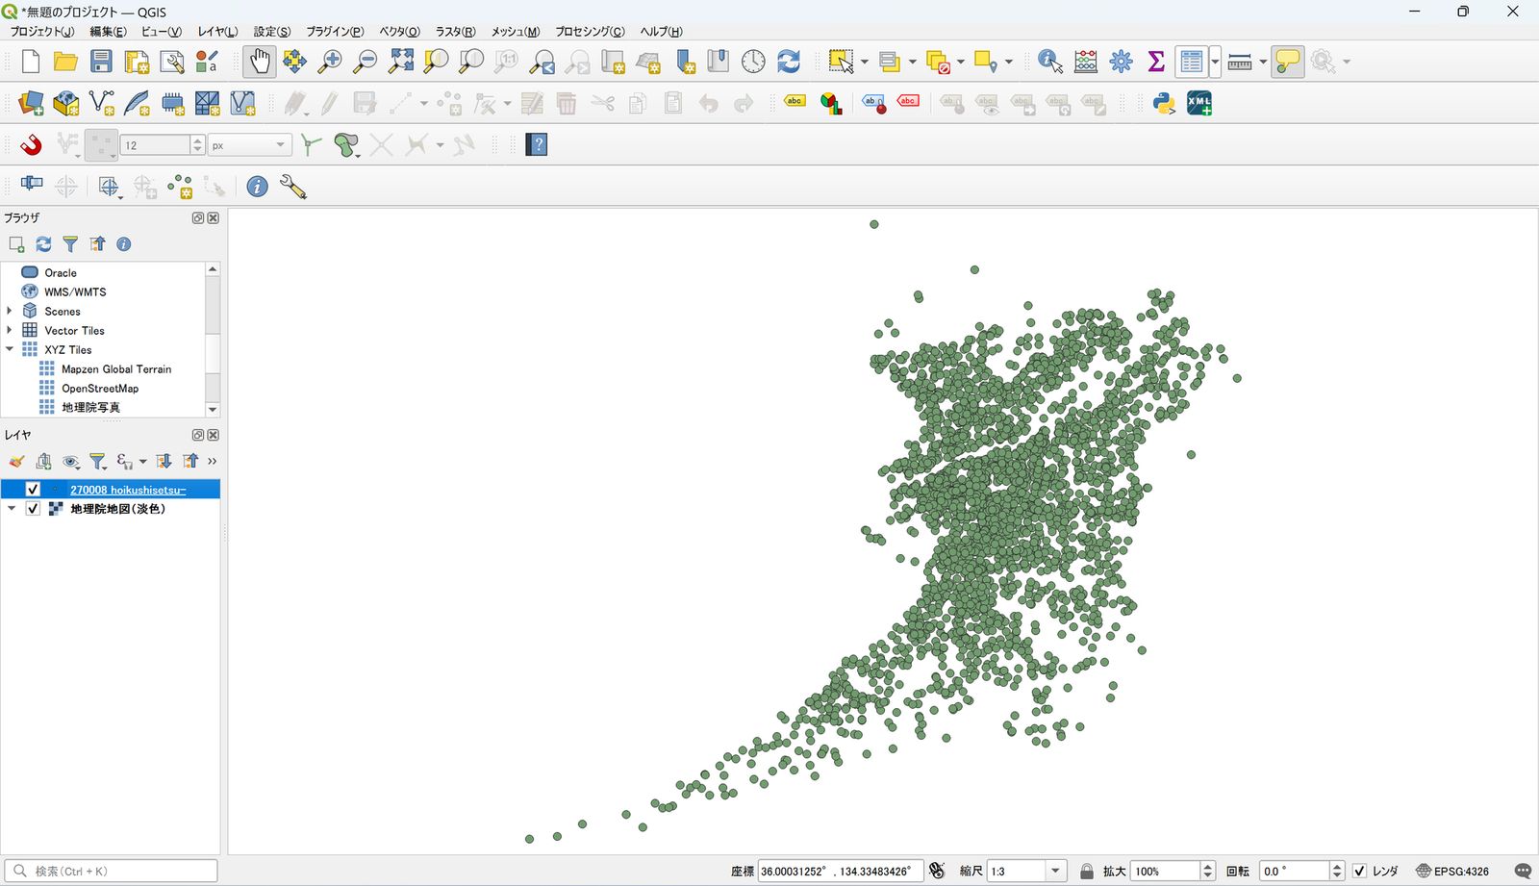
Task: Save the project with the floppy disk icon
Action: coord(101,62)
